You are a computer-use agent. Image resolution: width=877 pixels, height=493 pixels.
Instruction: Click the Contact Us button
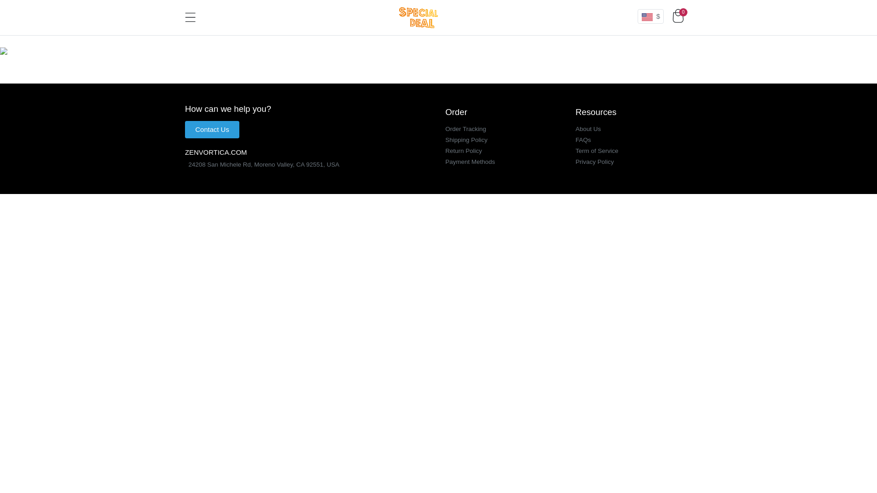click(x=212, y=130)
